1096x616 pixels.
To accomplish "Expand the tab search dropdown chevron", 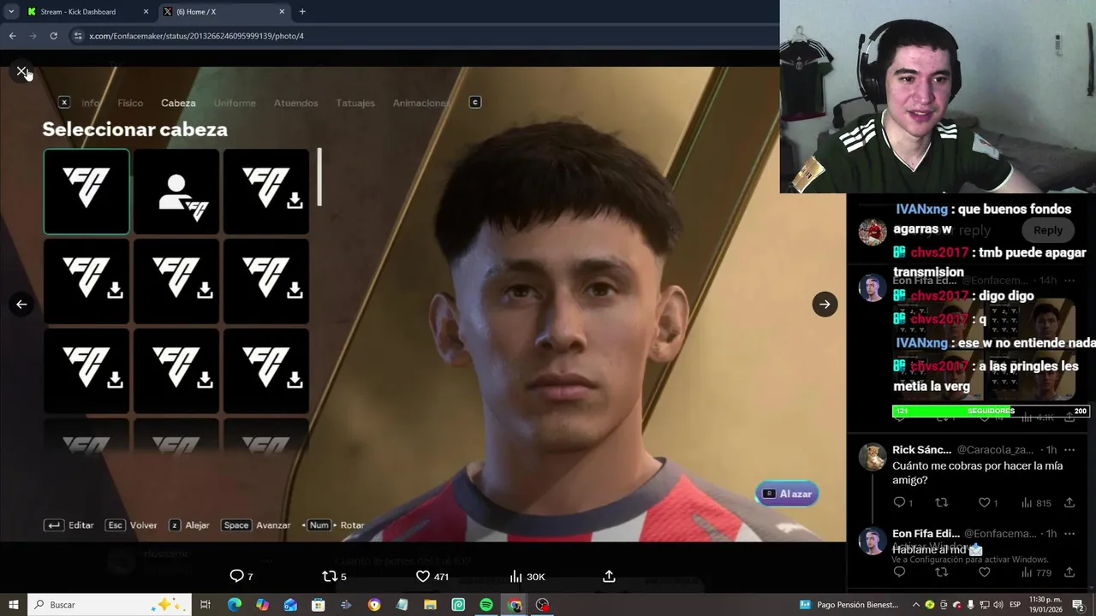I will pyautogui.click(x=11, y=12).
